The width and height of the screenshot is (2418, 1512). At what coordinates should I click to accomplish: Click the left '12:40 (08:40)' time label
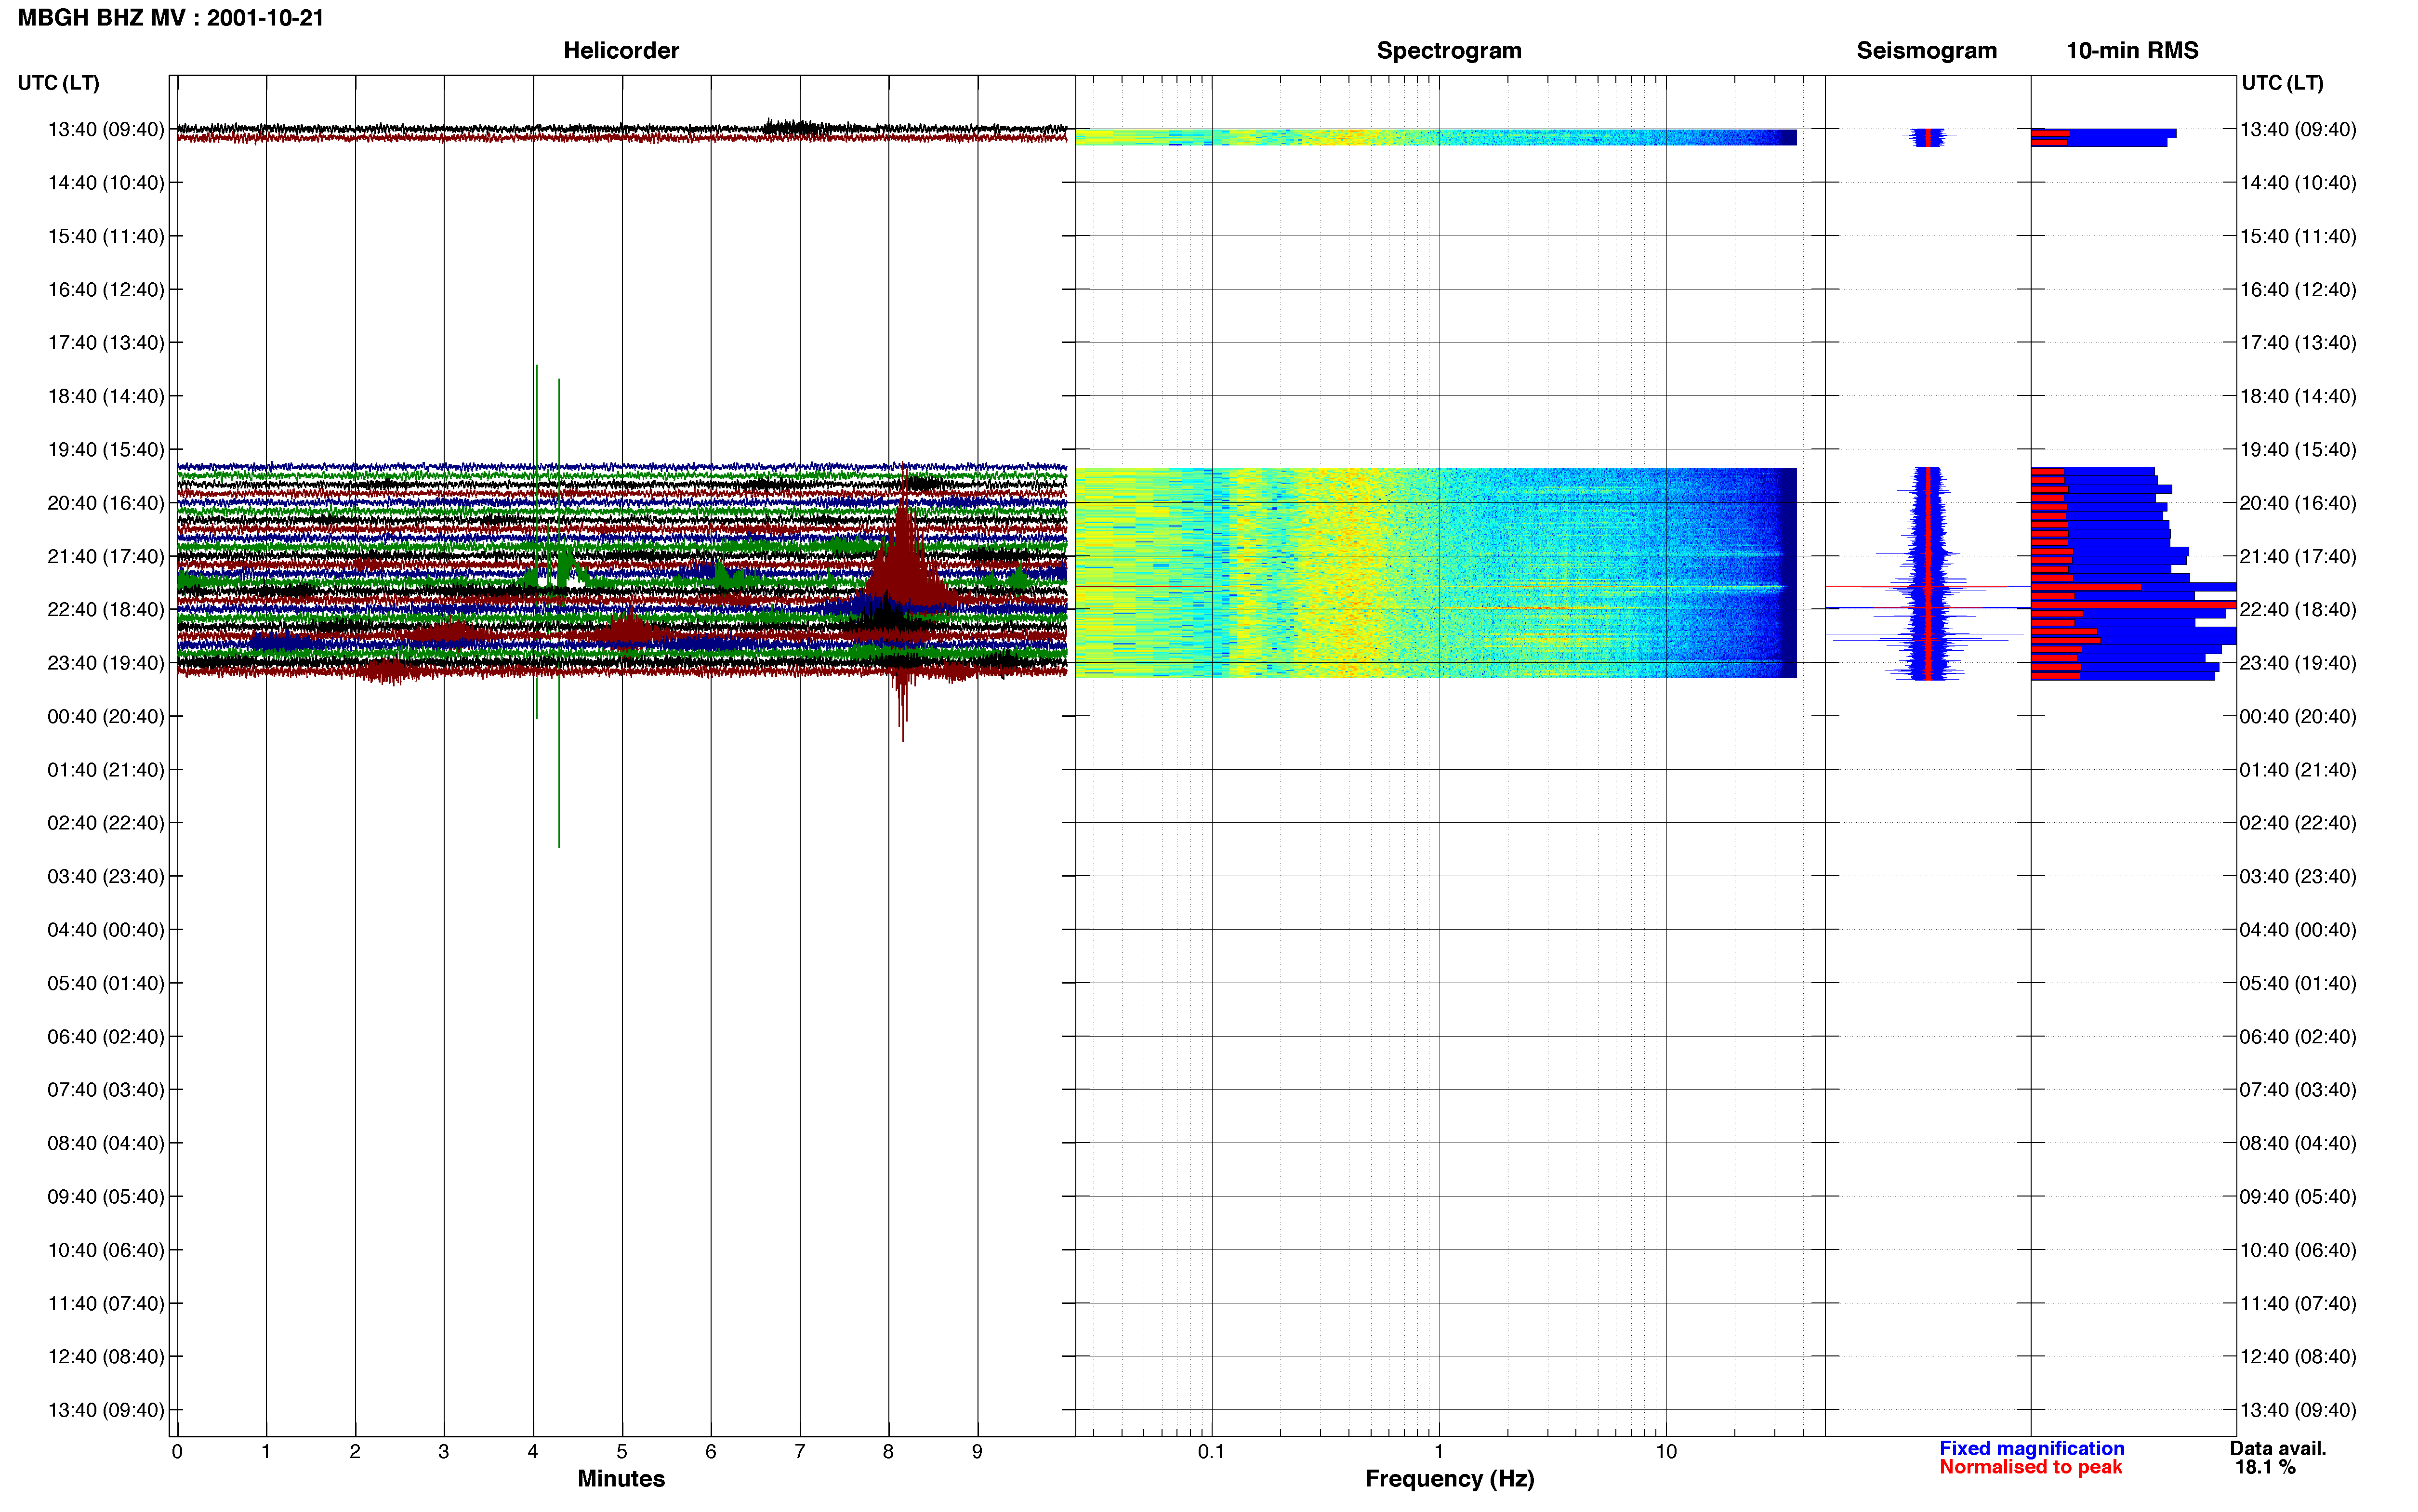(x=106, y=1357)
